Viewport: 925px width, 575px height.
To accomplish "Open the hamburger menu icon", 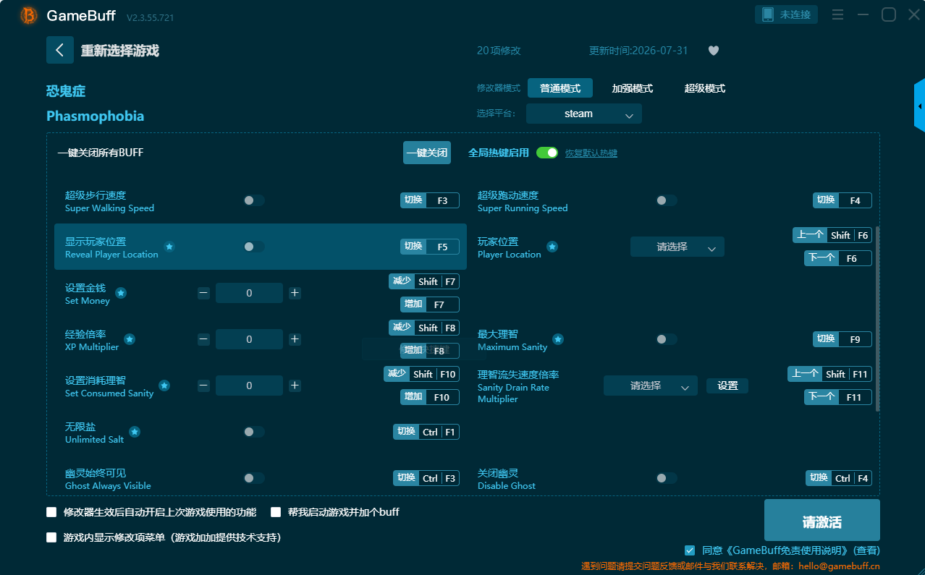I will point(837,14).
